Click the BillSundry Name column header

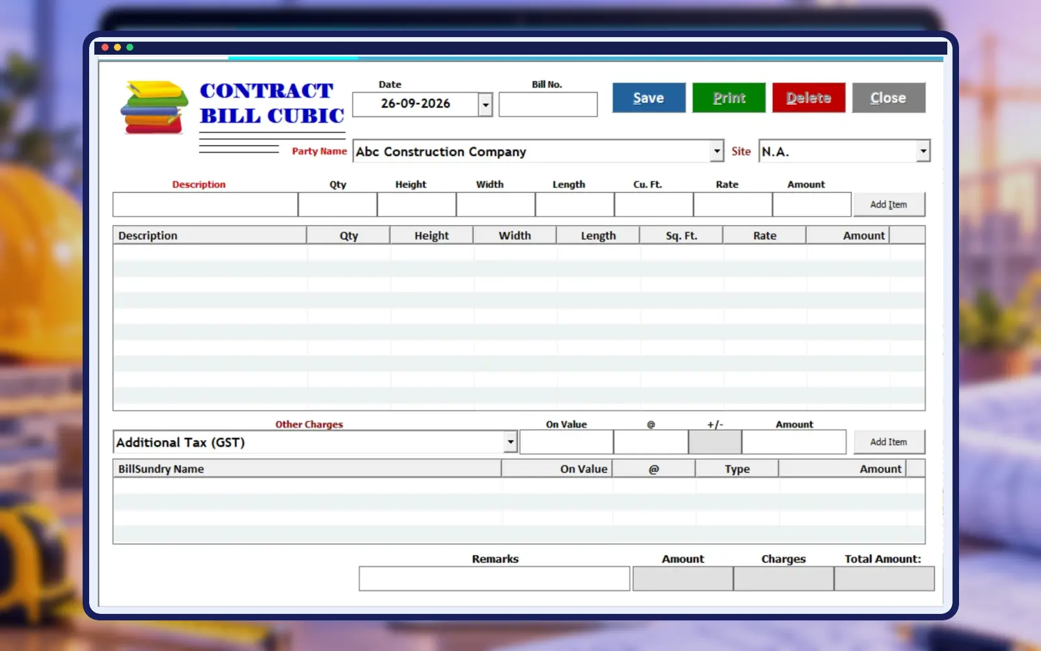click(306, 469)
